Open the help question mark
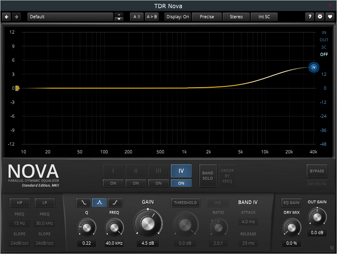 coord(310,17)
